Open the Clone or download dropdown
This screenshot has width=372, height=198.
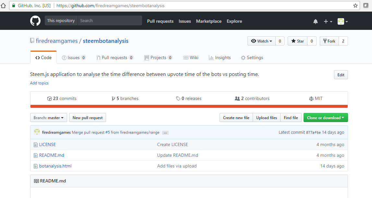[326, 118]
